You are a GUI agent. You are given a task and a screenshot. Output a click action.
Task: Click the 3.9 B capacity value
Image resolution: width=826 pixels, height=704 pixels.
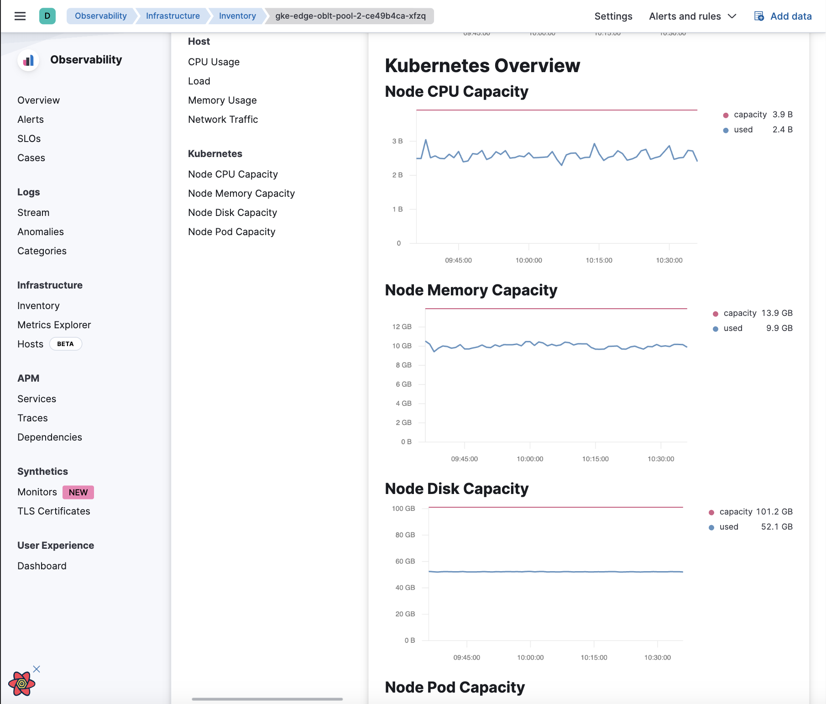click(782, 114)
